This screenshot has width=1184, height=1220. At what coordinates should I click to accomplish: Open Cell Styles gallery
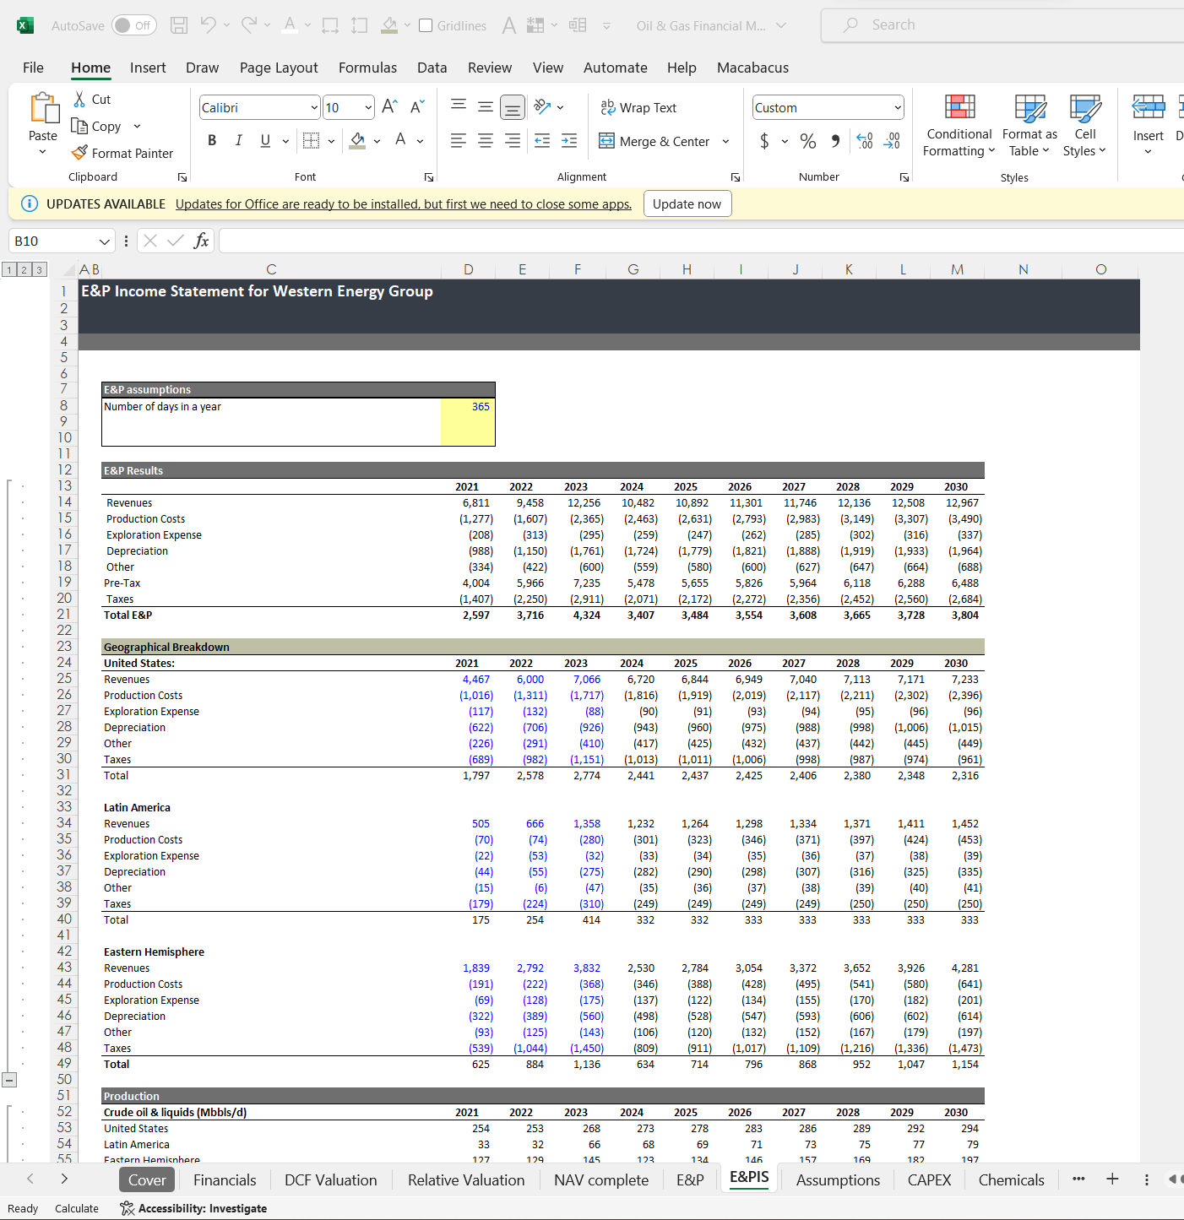(x=1084, y=127)
